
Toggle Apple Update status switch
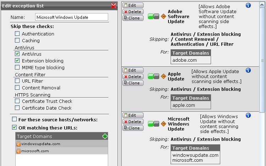(x=154, y=76)
